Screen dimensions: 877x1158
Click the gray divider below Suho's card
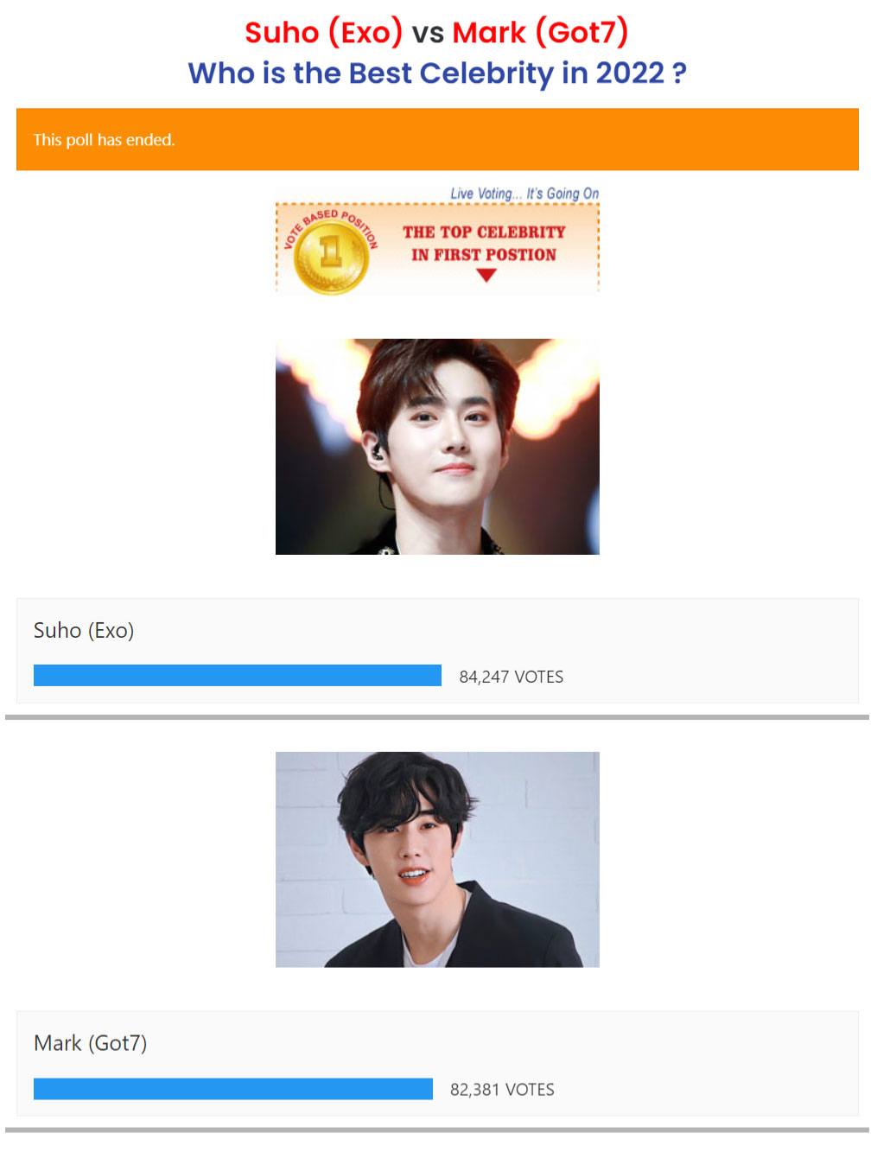click(x=437, y=717)
